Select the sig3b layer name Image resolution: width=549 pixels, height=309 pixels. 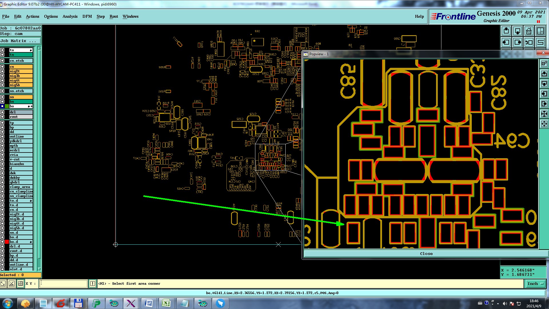(21, 76)
